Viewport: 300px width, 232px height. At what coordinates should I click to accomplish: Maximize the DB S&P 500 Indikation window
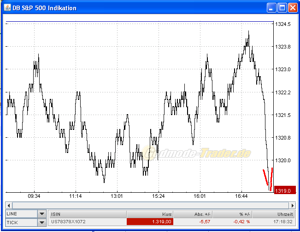coord(282,8)
